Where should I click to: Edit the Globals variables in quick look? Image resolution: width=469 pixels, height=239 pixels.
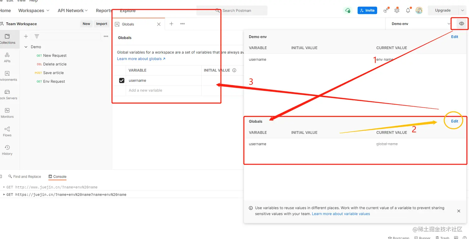[x=454, y=121]
